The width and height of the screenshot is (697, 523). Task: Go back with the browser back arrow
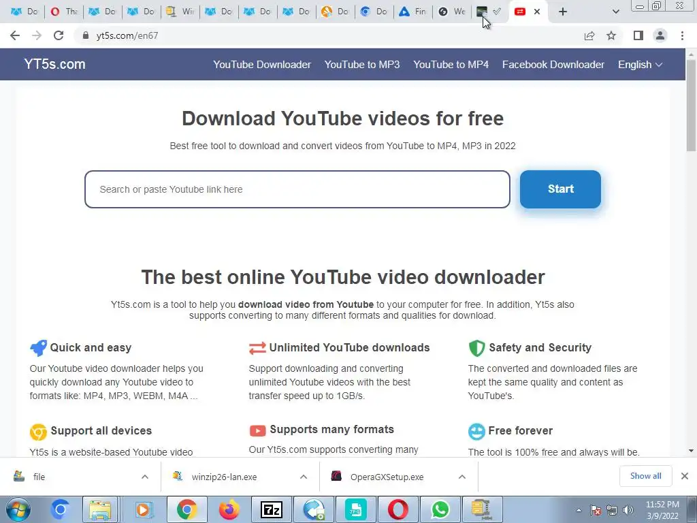point(15,35)
